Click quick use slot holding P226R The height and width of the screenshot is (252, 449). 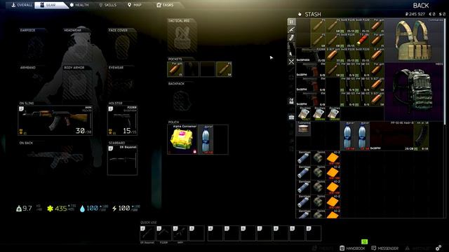click(x=163, y=233)
